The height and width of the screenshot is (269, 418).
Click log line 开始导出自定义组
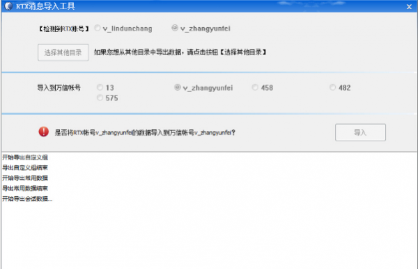(25, 157)
